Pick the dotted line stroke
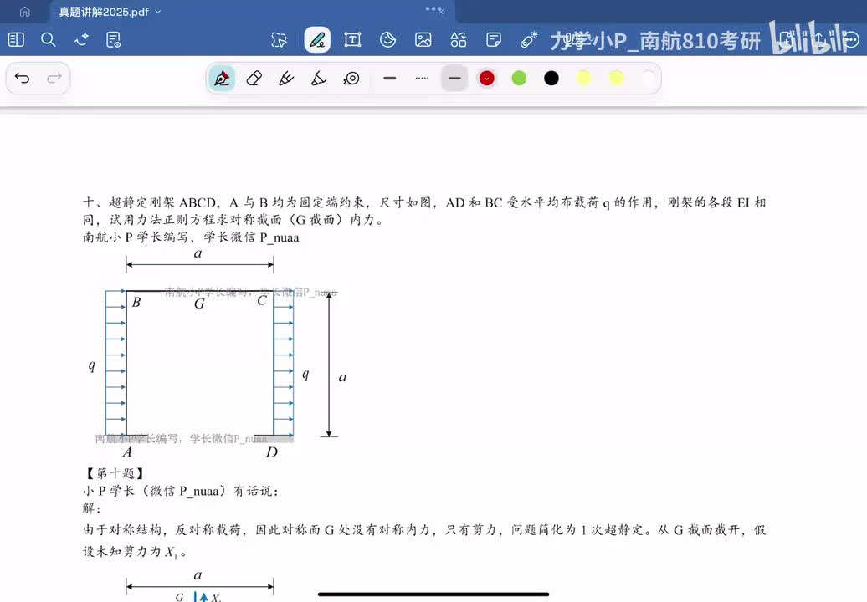867x602 pixels. pyautogui.click(x=422, y=79)
